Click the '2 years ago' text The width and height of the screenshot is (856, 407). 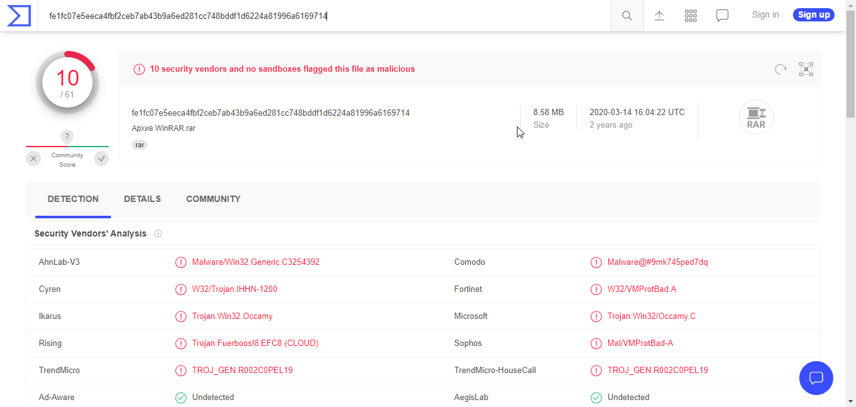[x=611, y=125]
